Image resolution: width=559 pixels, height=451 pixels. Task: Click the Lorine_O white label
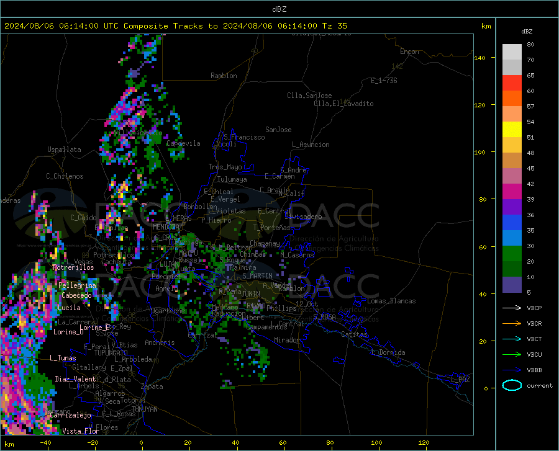point(68,332)
